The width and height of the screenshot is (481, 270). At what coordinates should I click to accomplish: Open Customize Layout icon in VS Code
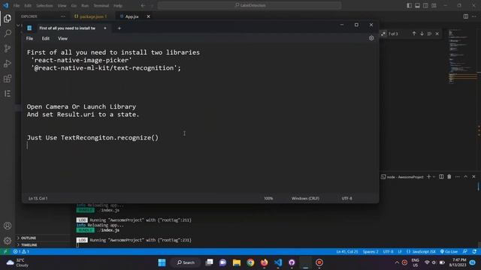[434, 5]
